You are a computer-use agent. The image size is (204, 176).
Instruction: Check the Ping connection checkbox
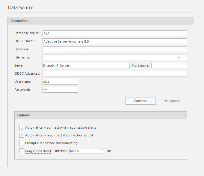pos(22,151)
